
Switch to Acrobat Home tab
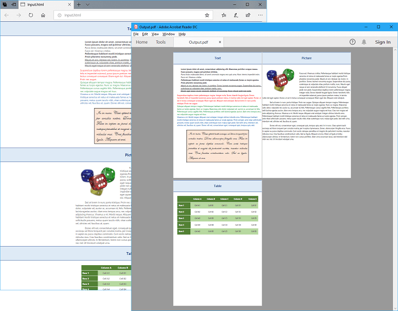click(142, 42)
